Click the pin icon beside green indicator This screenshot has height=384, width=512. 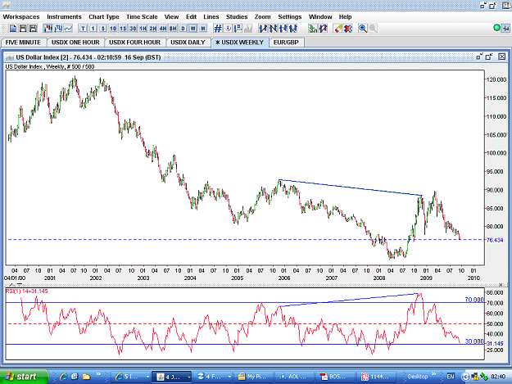pos(505,29)
